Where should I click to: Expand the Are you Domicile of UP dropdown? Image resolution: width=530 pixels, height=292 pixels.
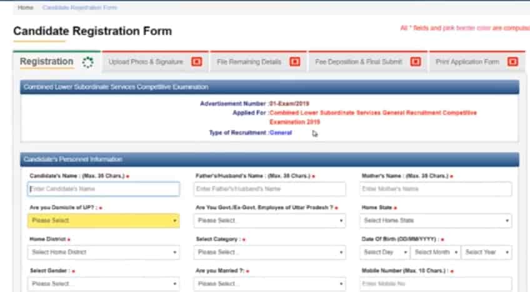(103, 221)
